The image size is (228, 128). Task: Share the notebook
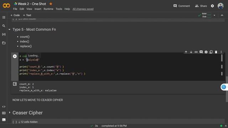pos(201,6)
